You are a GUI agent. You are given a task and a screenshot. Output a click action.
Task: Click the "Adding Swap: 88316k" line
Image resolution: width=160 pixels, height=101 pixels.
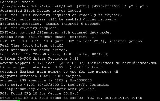tap(48, 37)
